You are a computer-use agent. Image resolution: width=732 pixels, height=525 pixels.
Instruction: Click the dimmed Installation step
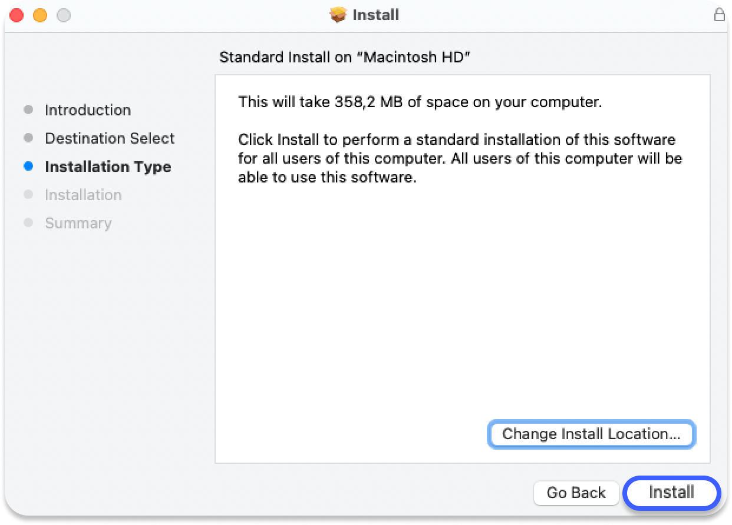(x=83, y=195)
